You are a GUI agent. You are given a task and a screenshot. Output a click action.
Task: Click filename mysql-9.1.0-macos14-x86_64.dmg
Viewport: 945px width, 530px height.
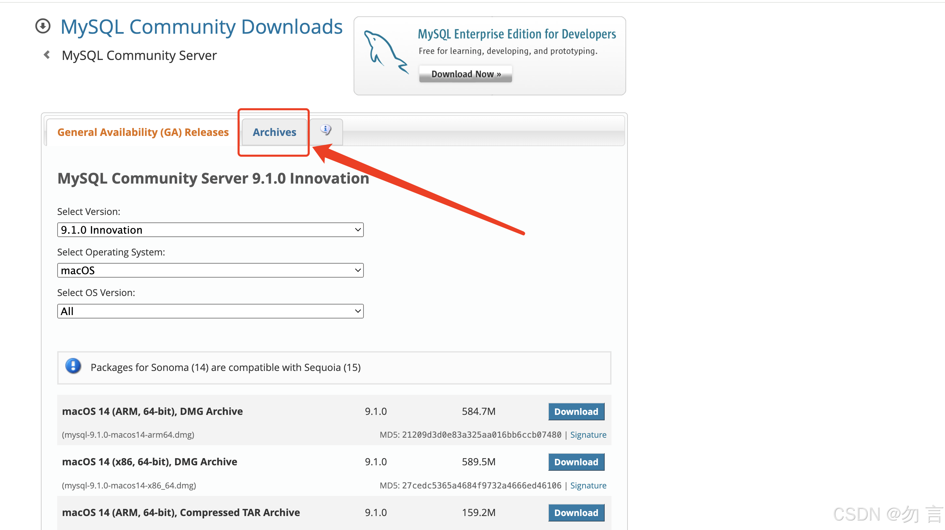[129, 486]
